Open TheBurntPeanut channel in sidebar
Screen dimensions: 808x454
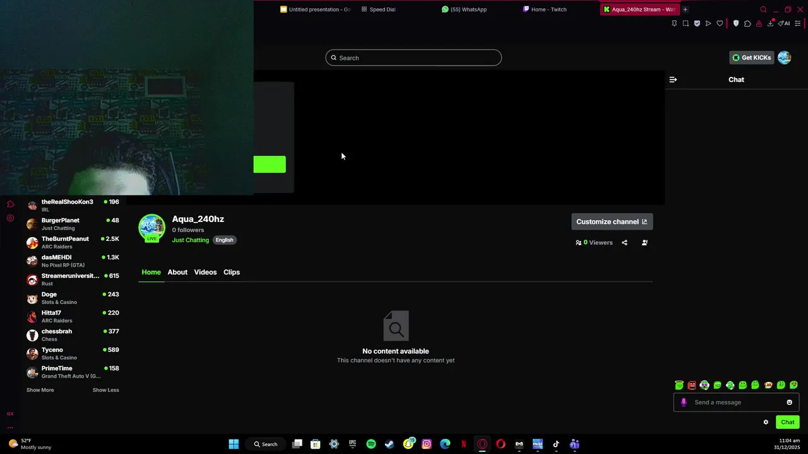tap(73, 242)
